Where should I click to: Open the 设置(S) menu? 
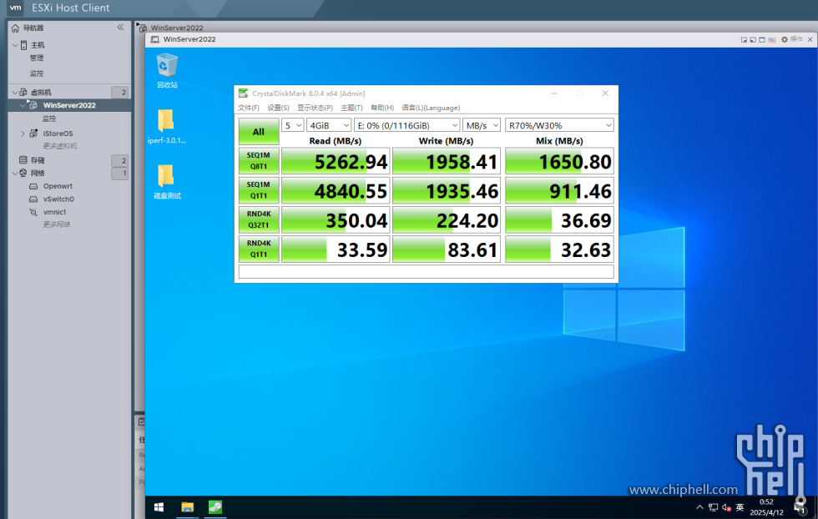coord(278,108)
